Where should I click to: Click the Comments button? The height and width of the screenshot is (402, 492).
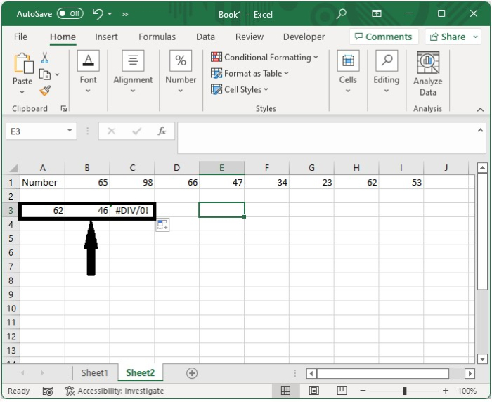point(384,37)
